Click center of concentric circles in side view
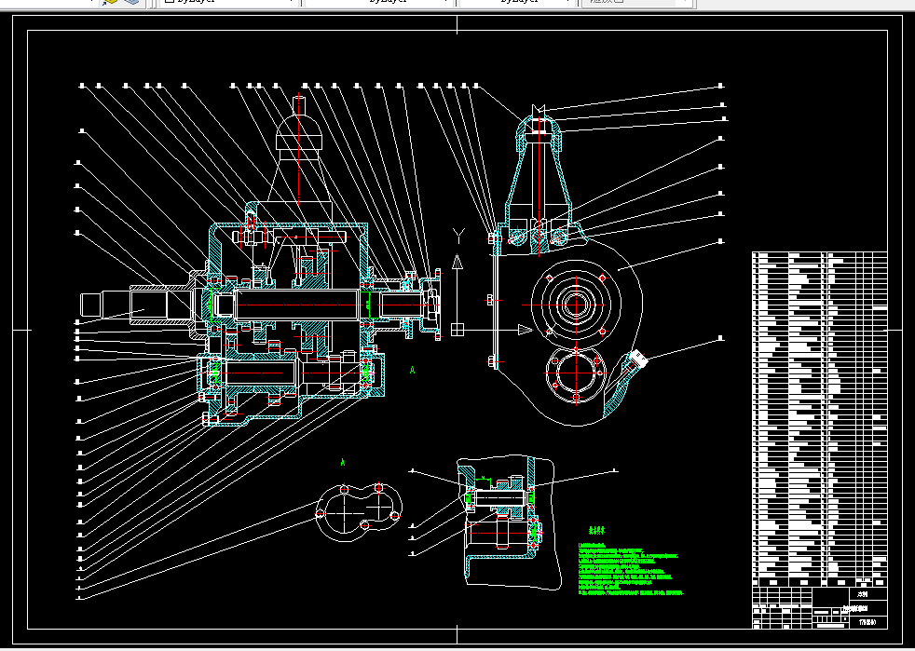This screenshot has width=915, height=651. (576, 304)
